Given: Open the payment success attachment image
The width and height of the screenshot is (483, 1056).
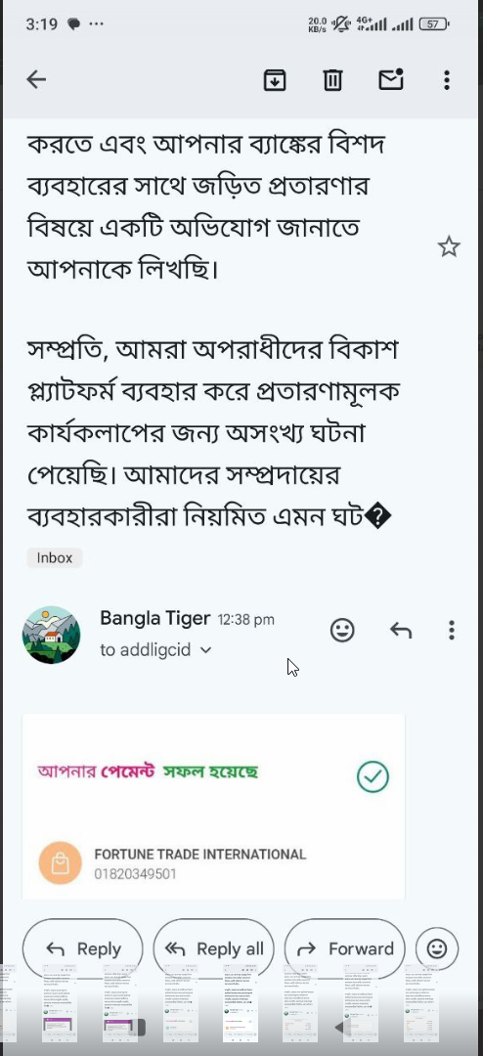Looking at the screenshot, I should coord(213,806).
